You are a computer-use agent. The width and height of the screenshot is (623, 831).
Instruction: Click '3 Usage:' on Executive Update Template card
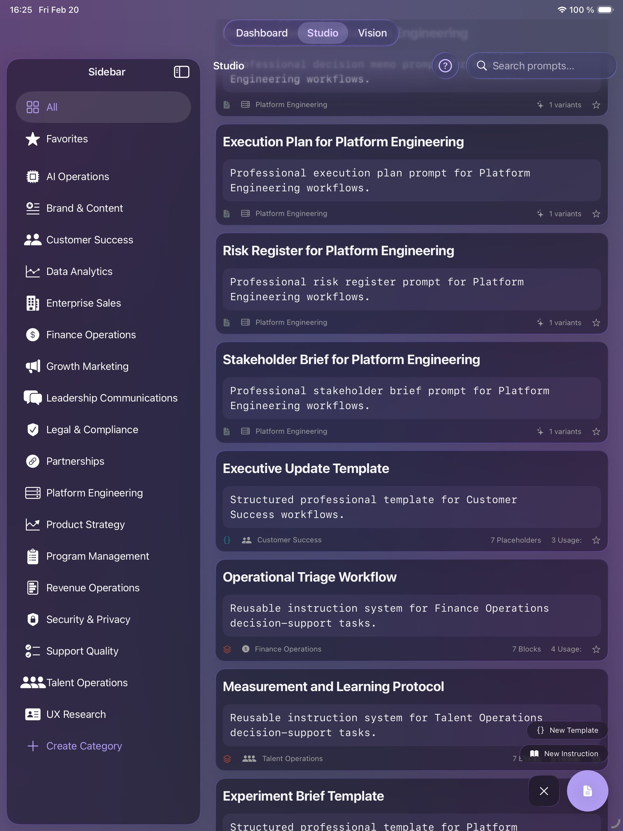pos(566,540)
